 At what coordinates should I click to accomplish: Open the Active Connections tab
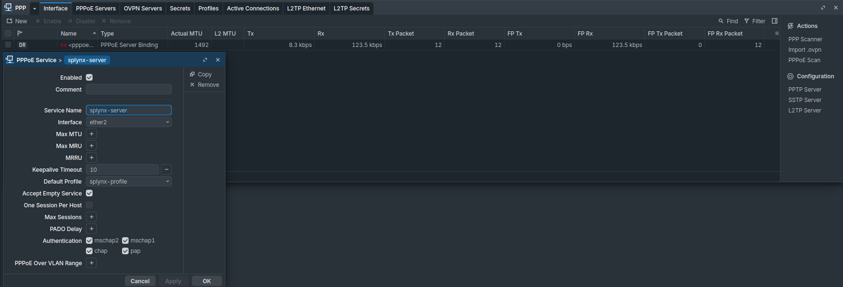pos(253,9)
